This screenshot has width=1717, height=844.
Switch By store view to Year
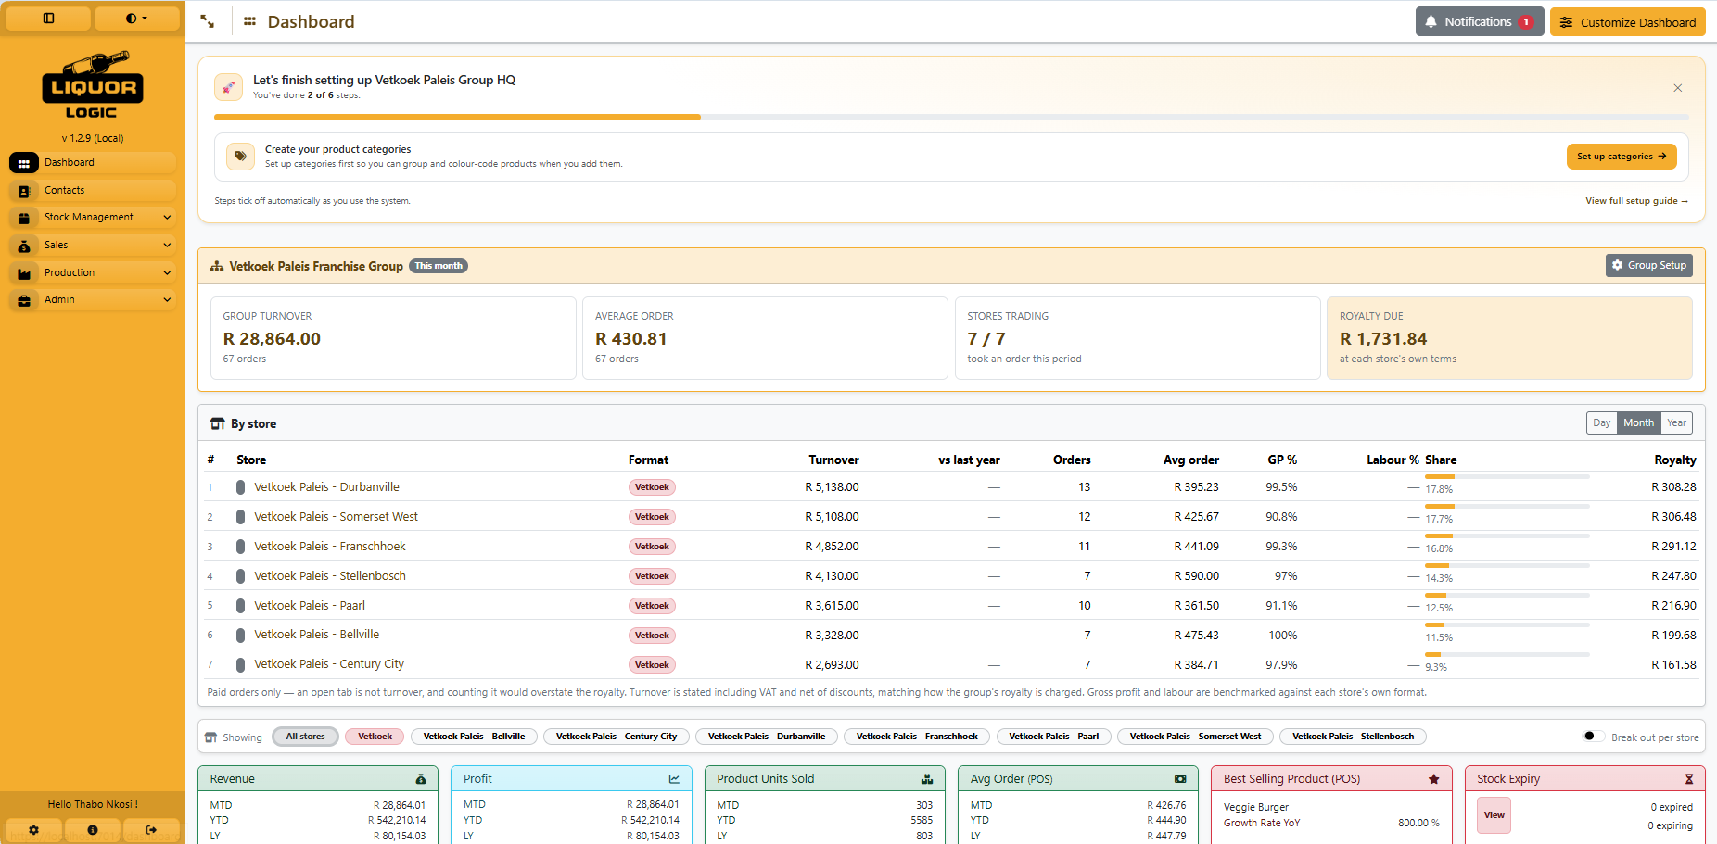click(x=1676, y=423)
